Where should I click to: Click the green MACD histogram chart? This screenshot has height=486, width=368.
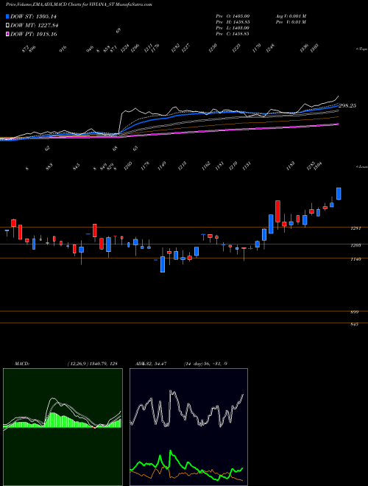pyautogui.click(x=63, y=427)
